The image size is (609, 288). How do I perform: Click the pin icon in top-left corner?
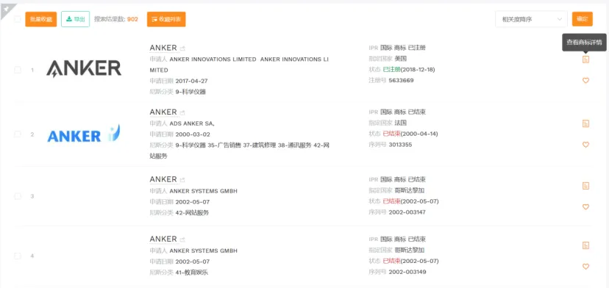(6, 9)
